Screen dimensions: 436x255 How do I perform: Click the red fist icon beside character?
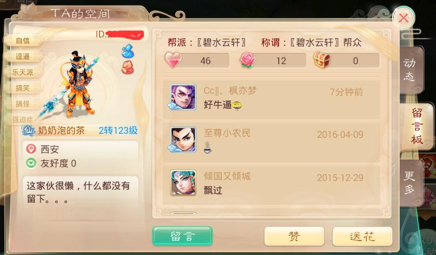pyautogui.click(x=128, y=68)
